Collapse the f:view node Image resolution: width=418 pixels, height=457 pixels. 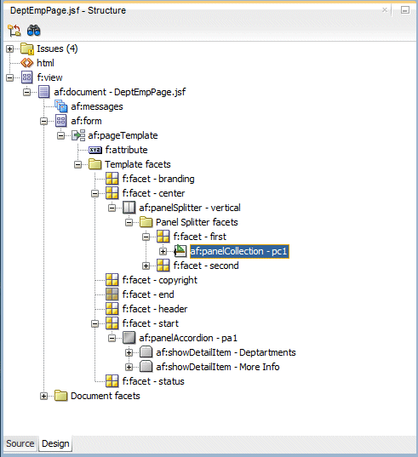(10, 77)
